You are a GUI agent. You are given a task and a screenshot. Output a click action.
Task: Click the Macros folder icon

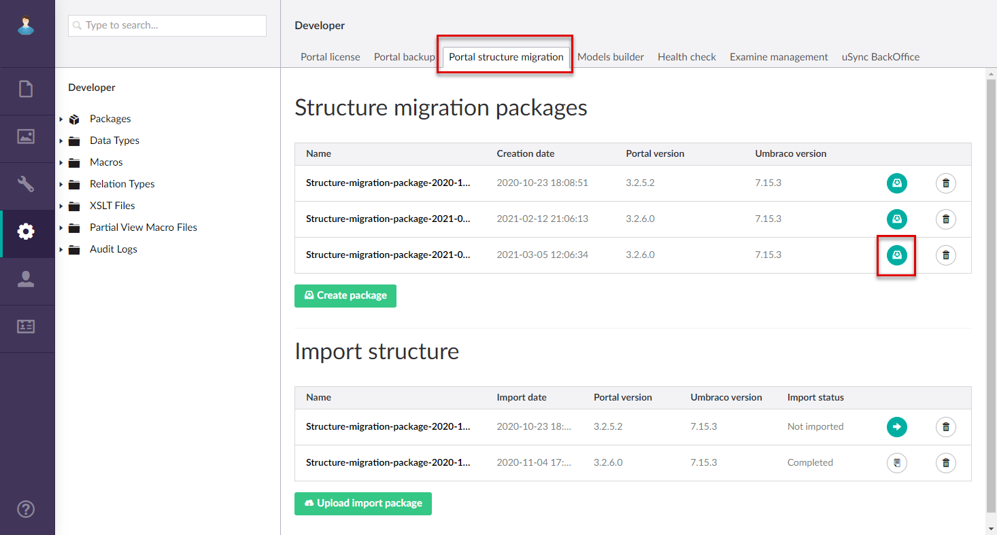(75, 162)
